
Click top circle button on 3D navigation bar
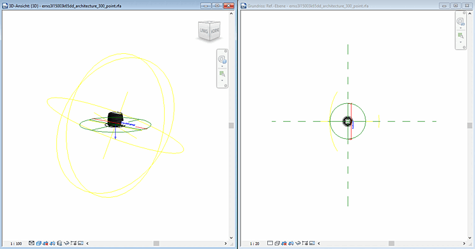pyautogui.click(x=225, y=51)
